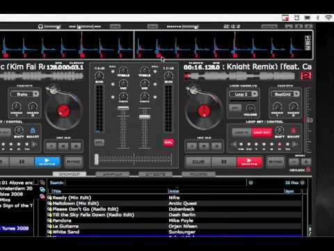
Task: Click the left channel volume fader
Action: coord(123,108)
